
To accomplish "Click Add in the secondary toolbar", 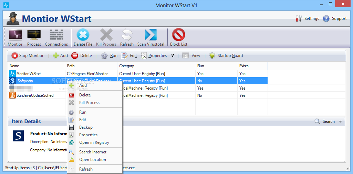I will 60,56.
